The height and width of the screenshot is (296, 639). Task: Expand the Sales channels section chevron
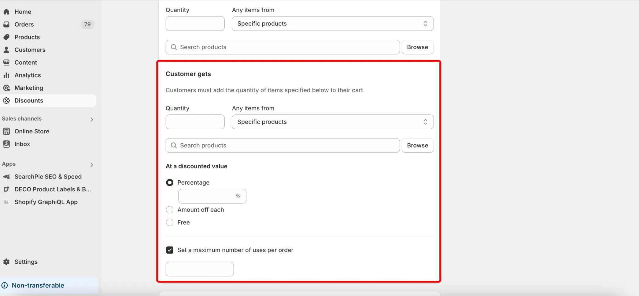pos(92,119)
